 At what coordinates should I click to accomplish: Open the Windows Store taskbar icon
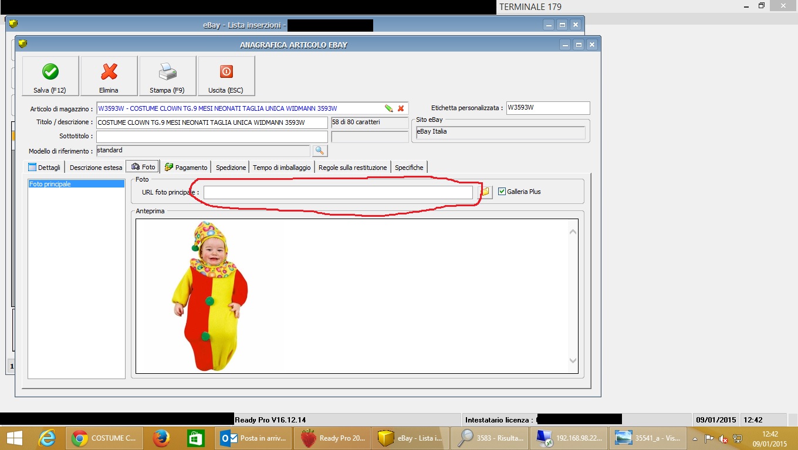[x=195, y=438]
